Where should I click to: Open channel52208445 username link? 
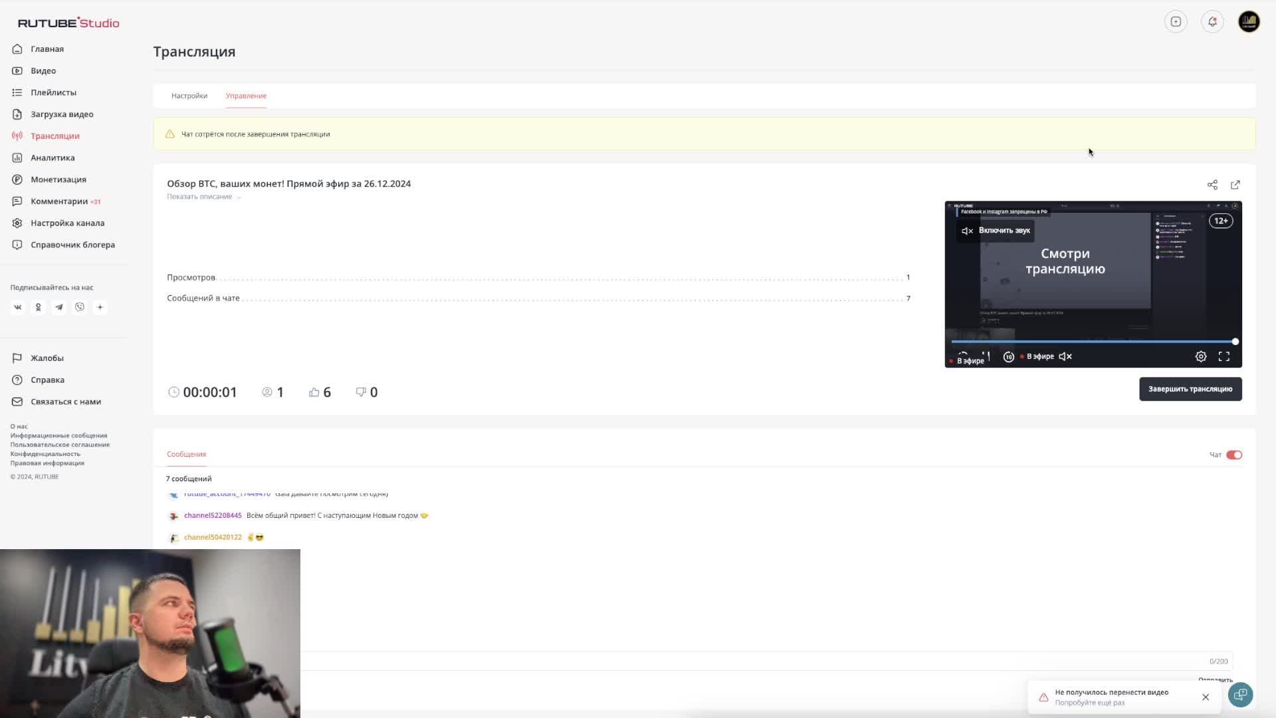pos(213,515)
